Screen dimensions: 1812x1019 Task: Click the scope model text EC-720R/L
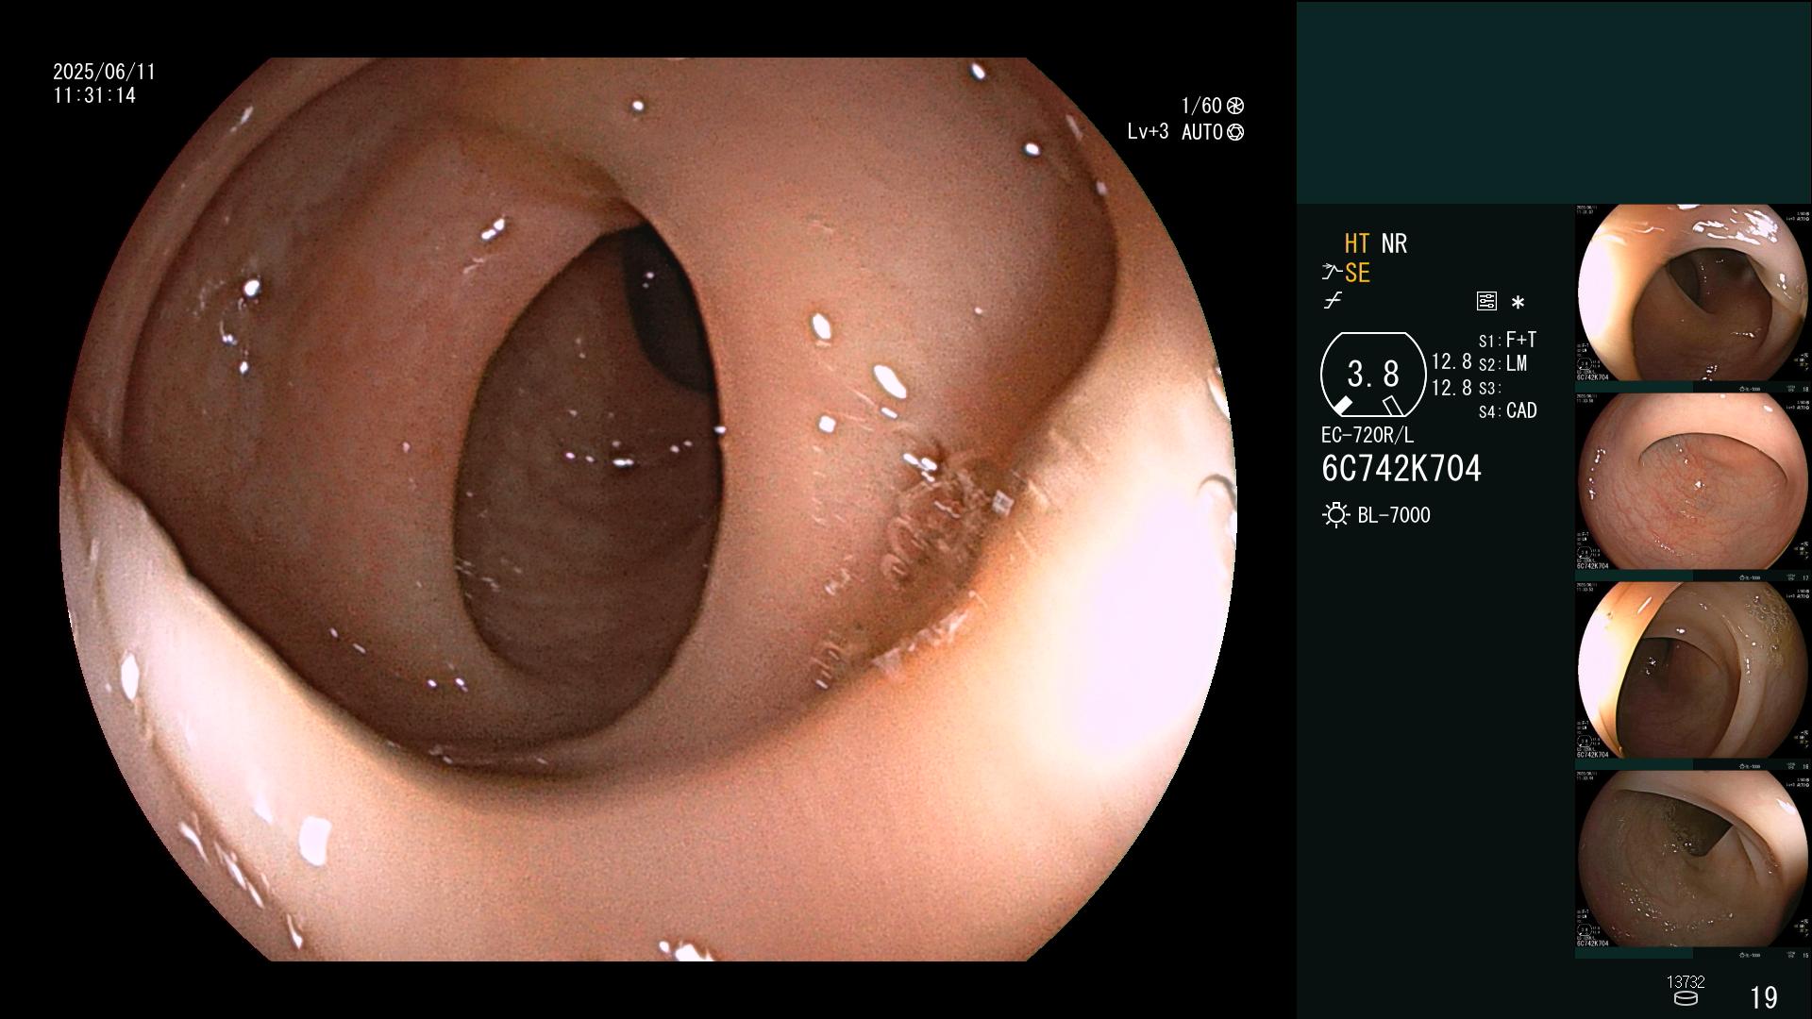(x=1367, y=435)
